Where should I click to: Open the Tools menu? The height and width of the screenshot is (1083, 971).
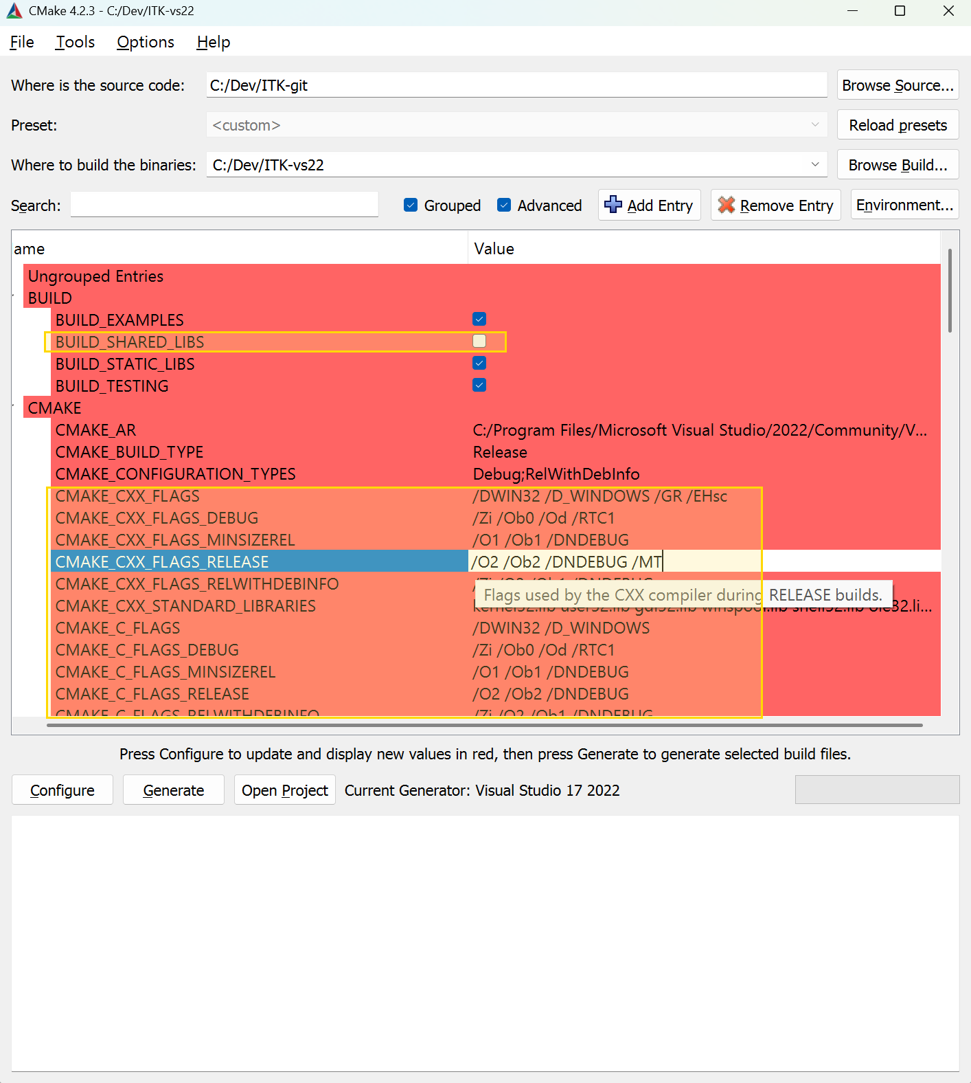click(x=75, y=42)
